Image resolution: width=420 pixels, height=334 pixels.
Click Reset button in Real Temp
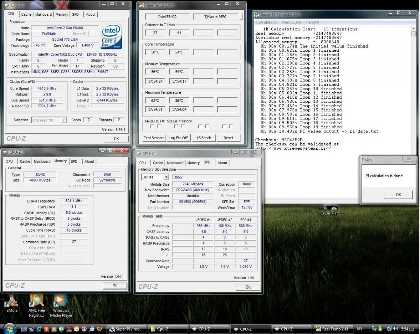(228, 138)
